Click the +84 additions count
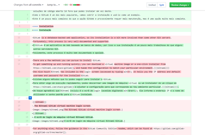The image size is (205, 135). pos(65,5)
